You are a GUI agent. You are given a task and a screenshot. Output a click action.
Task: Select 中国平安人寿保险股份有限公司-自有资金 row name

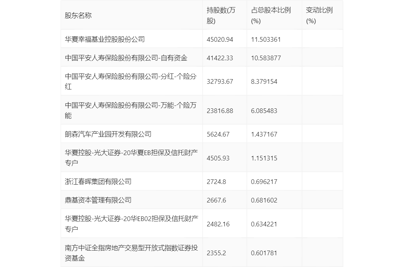[x=126, y=58]
